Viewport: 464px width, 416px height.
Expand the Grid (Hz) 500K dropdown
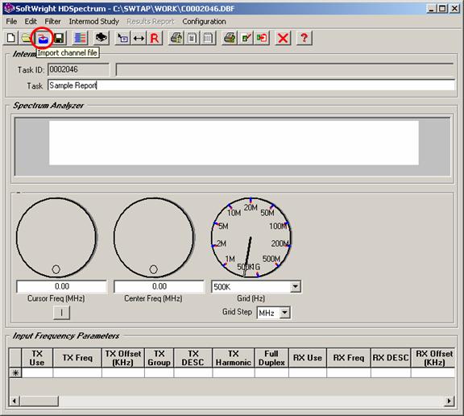coord(295,287)
